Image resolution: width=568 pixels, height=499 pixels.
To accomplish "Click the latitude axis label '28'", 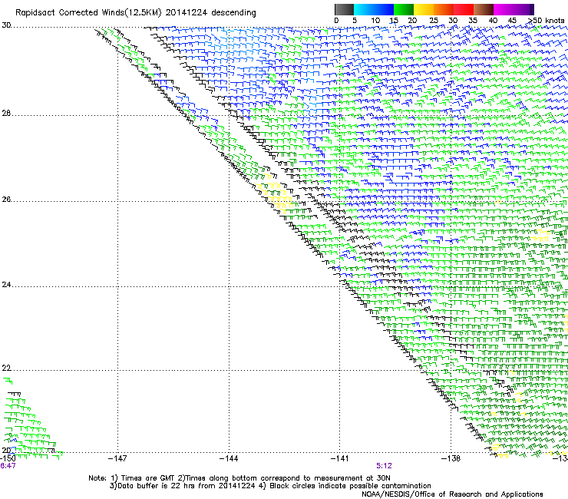I will click(x=6, y=114).
